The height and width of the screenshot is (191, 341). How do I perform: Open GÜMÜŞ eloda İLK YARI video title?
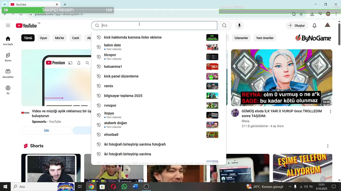[282, 114]
